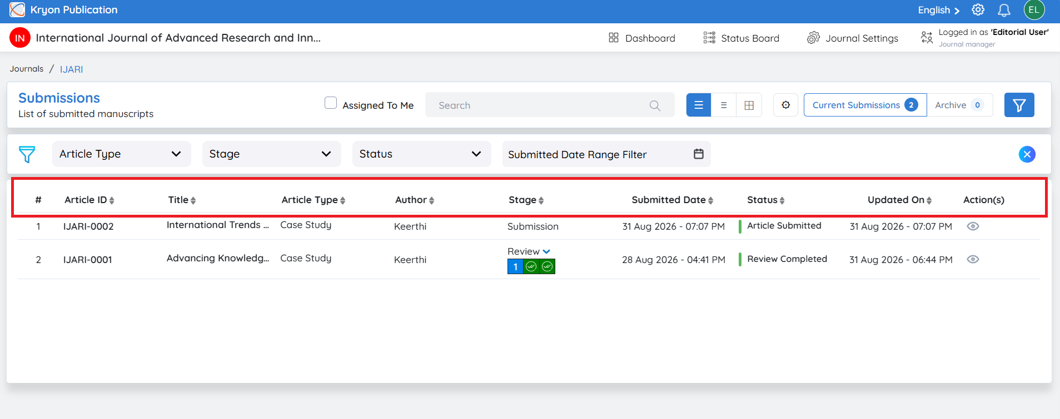This screenshot has width=1060, height=419.
Task: Switch to the grid view icon
Action: pyautogui.click(x=749, y=105)
